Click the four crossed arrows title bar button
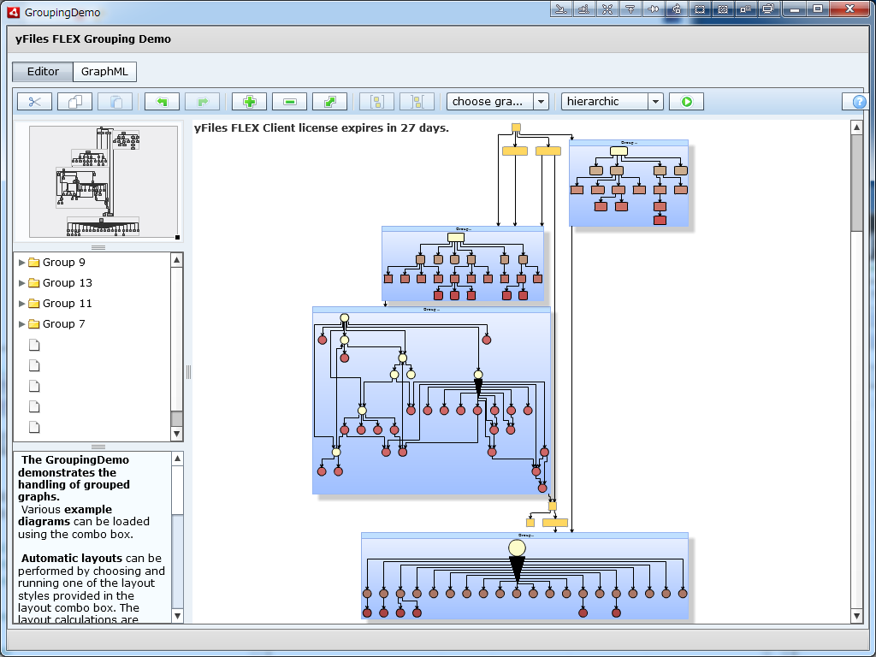The image size is (876, 657). [x=607, y=9]
